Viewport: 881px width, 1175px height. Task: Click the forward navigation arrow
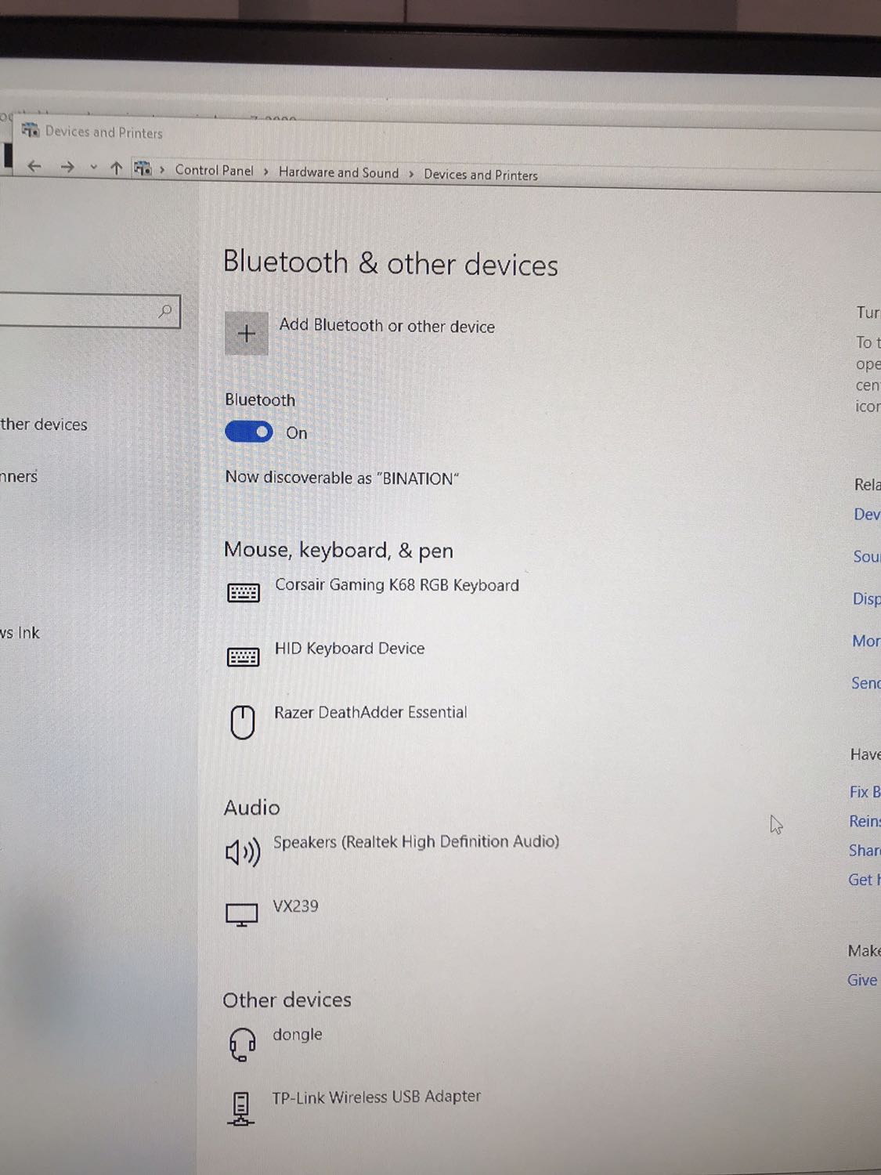67,166
